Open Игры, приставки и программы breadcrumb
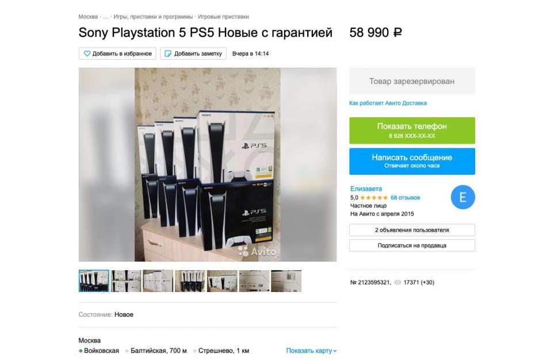The image size is (558, 361). tap(153, 17)
